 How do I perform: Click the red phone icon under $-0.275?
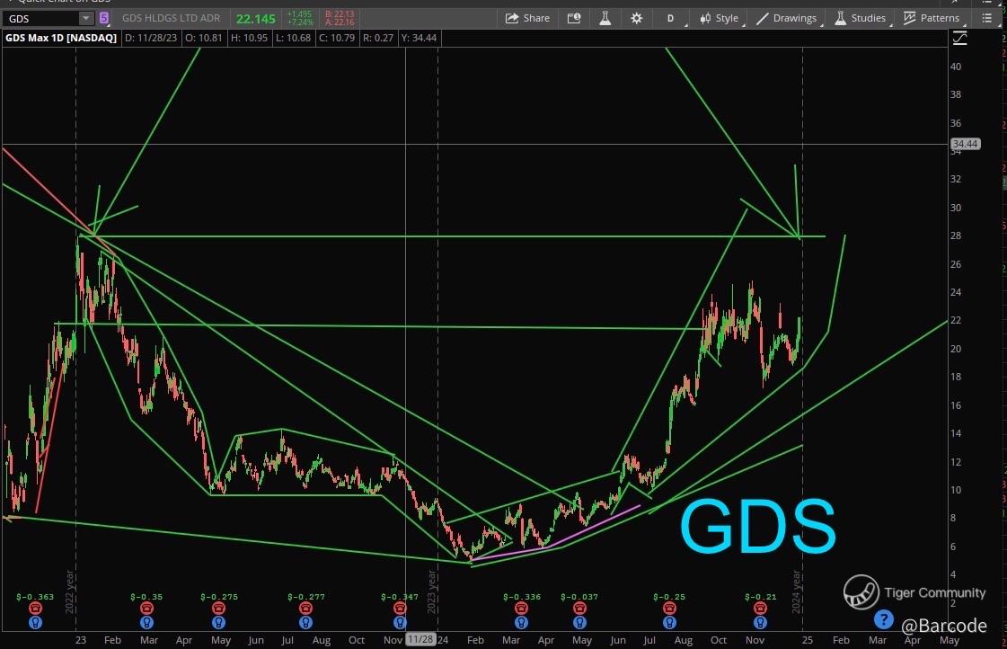(218, 608)
